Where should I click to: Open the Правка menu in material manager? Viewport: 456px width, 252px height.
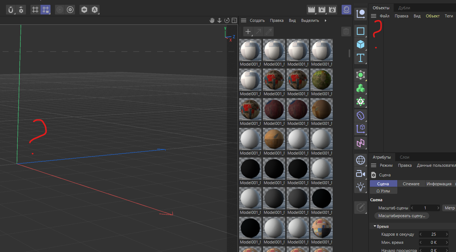[x=277, y=20]
